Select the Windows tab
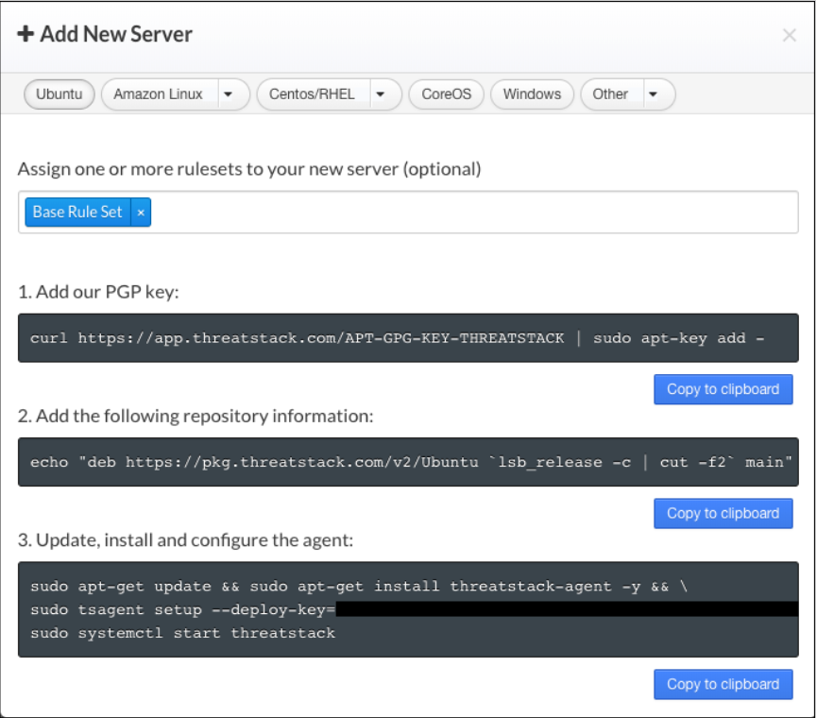This screenshot has height=718, width=817. [x=532, y=94]
